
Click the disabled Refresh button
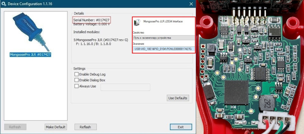(15, 127)
